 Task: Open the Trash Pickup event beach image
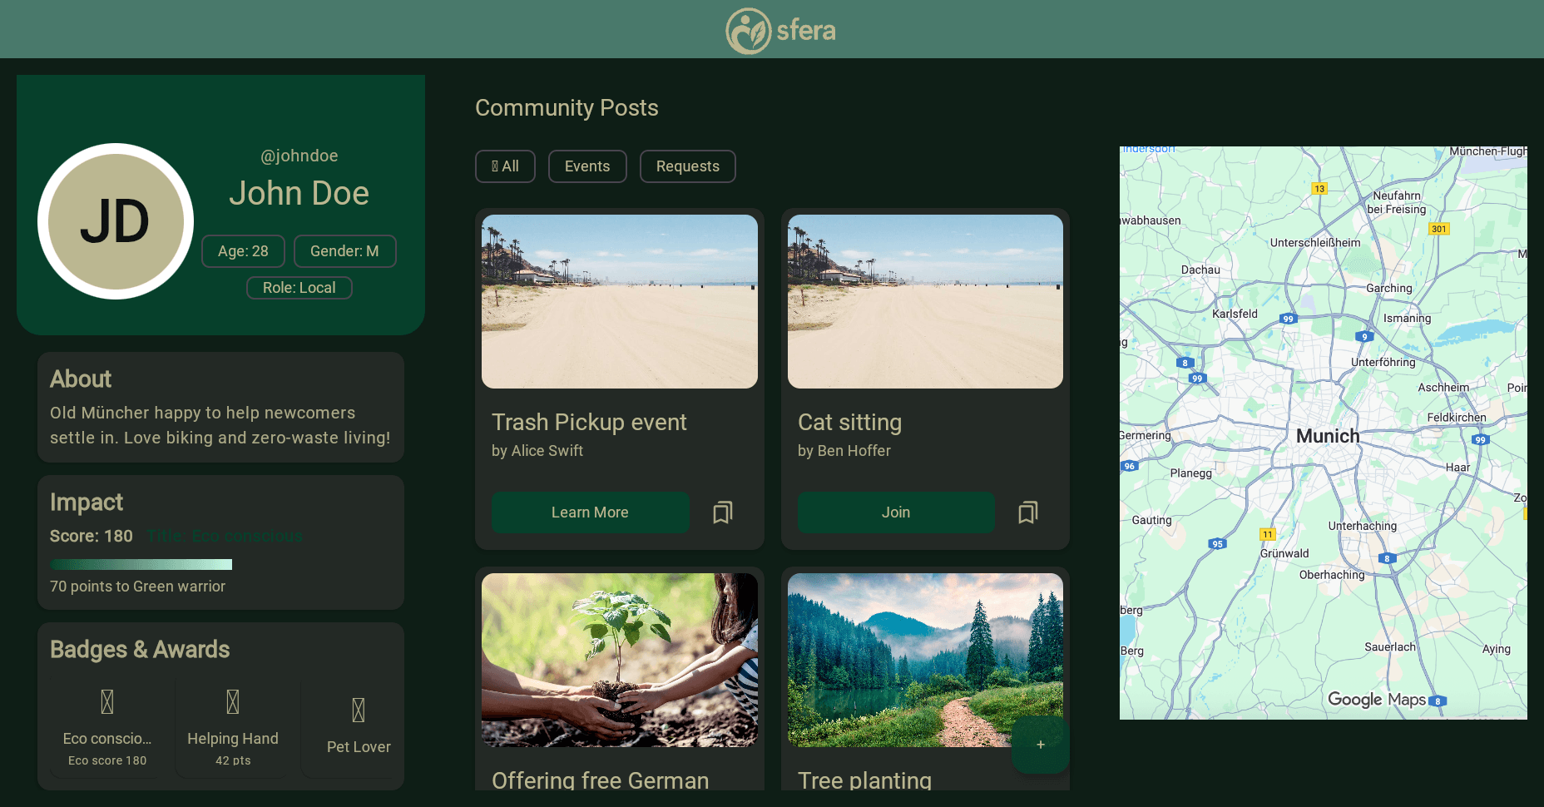[620, 301]
